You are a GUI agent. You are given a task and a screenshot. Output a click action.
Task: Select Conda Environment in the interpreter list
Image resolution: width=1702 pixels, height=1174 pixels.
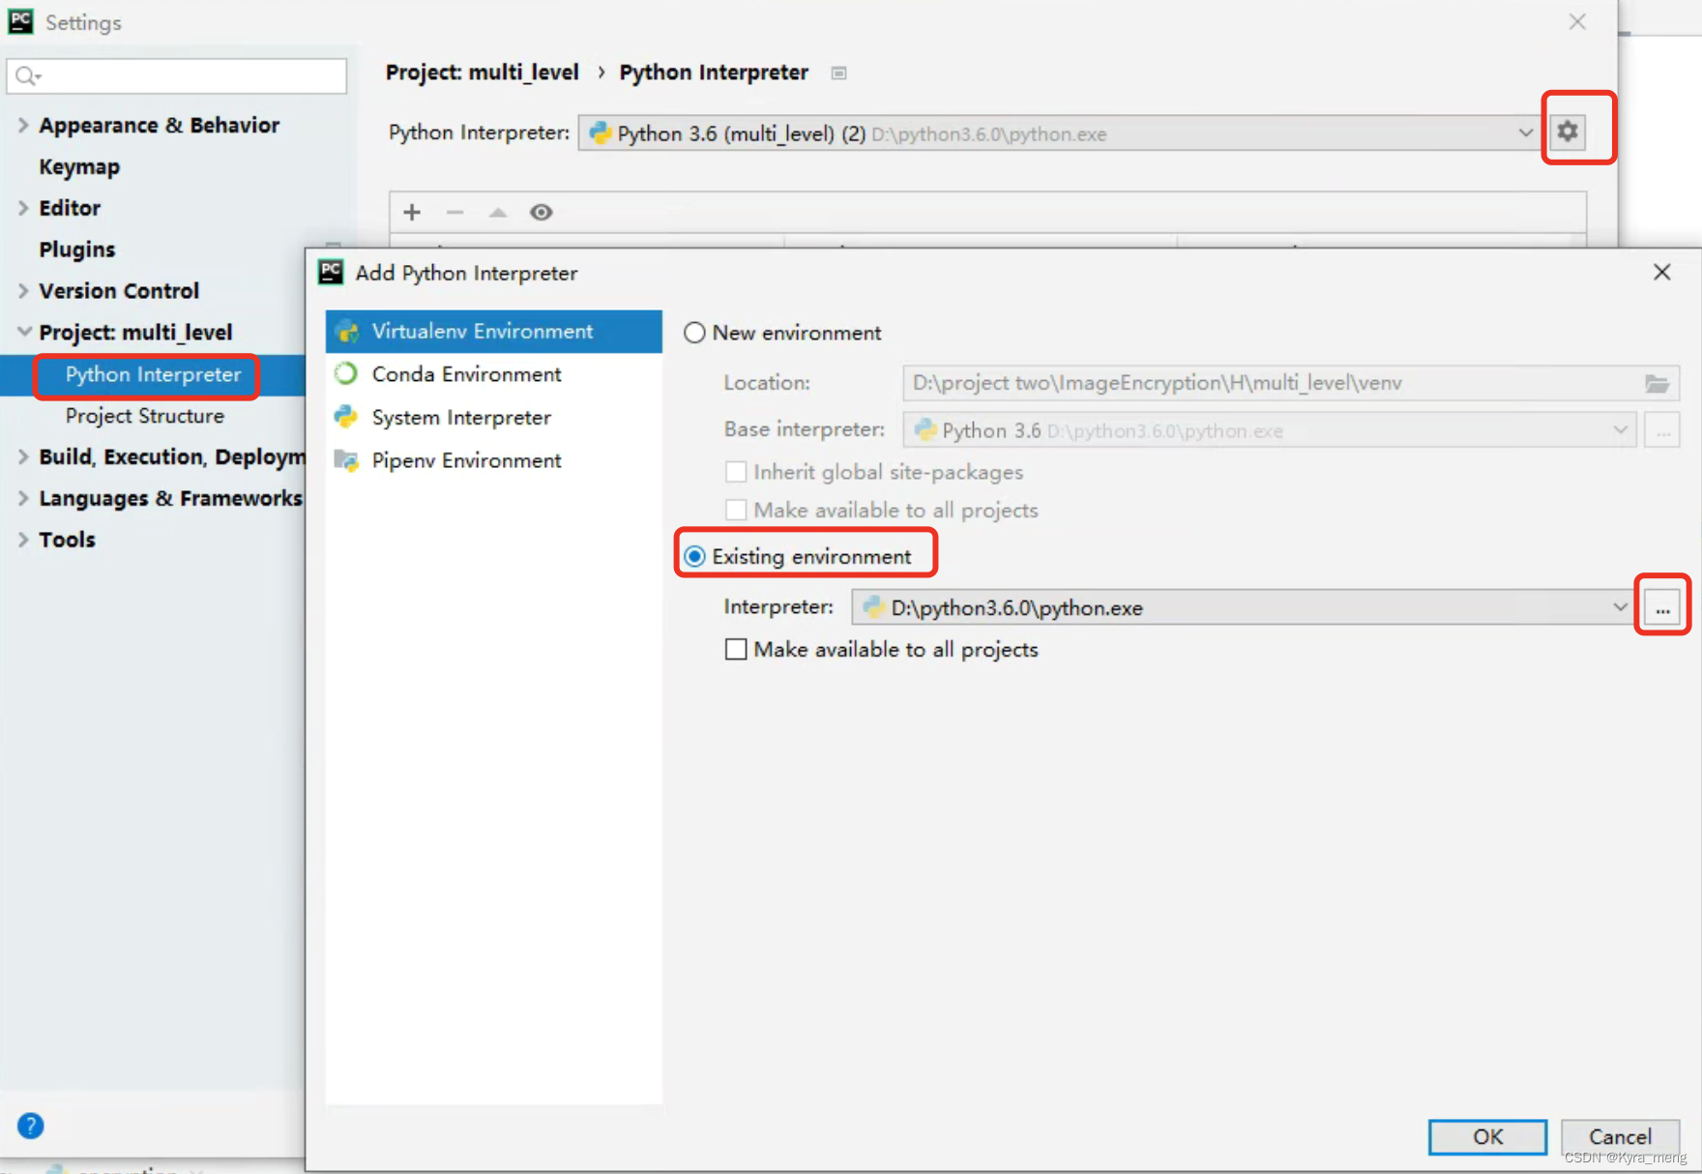point(465,374)
